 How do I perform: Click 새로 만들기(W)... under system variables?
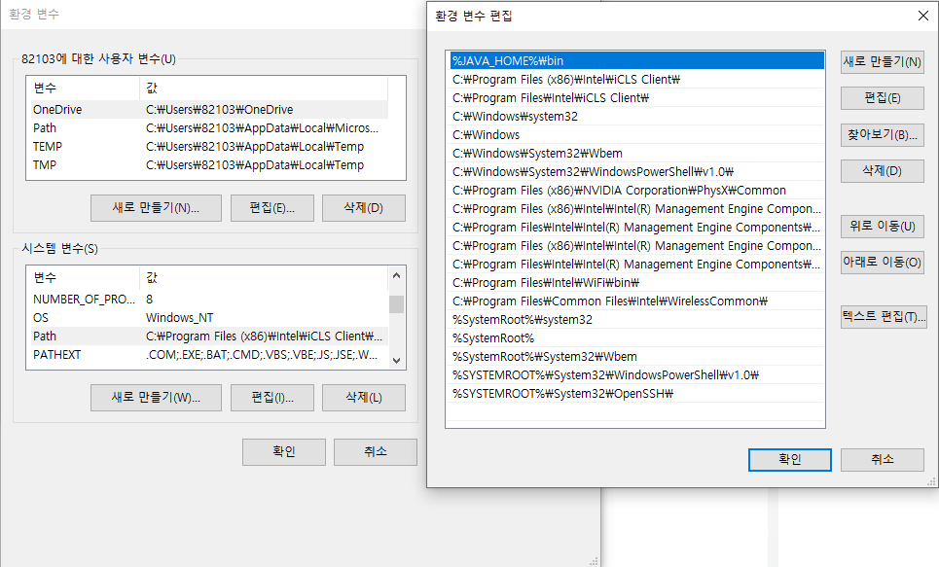click(x=157, y=398)
